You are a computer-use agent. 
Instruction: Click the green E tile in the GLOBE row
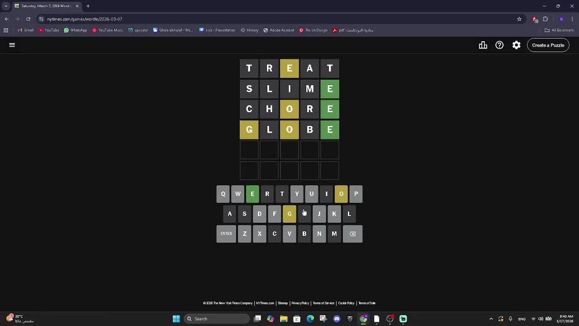[x=330, y=130]
